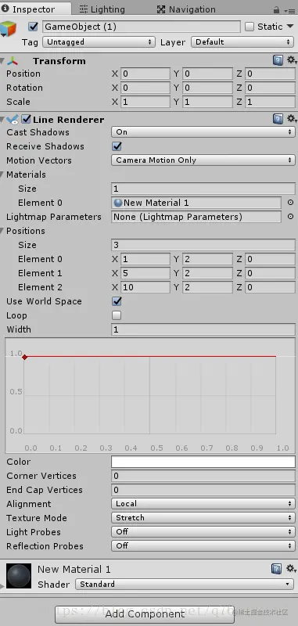Image resolution: width=298 pixels, height=626 pixels.
Task: Switch to the Navigation tab
Action: click(186, 9)
